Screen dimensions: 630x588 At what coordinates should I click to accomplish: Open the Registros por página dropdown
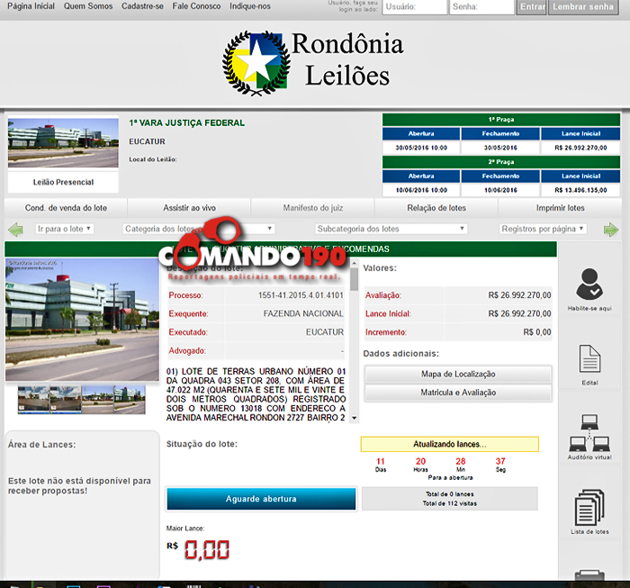click(x=543, y=229)
